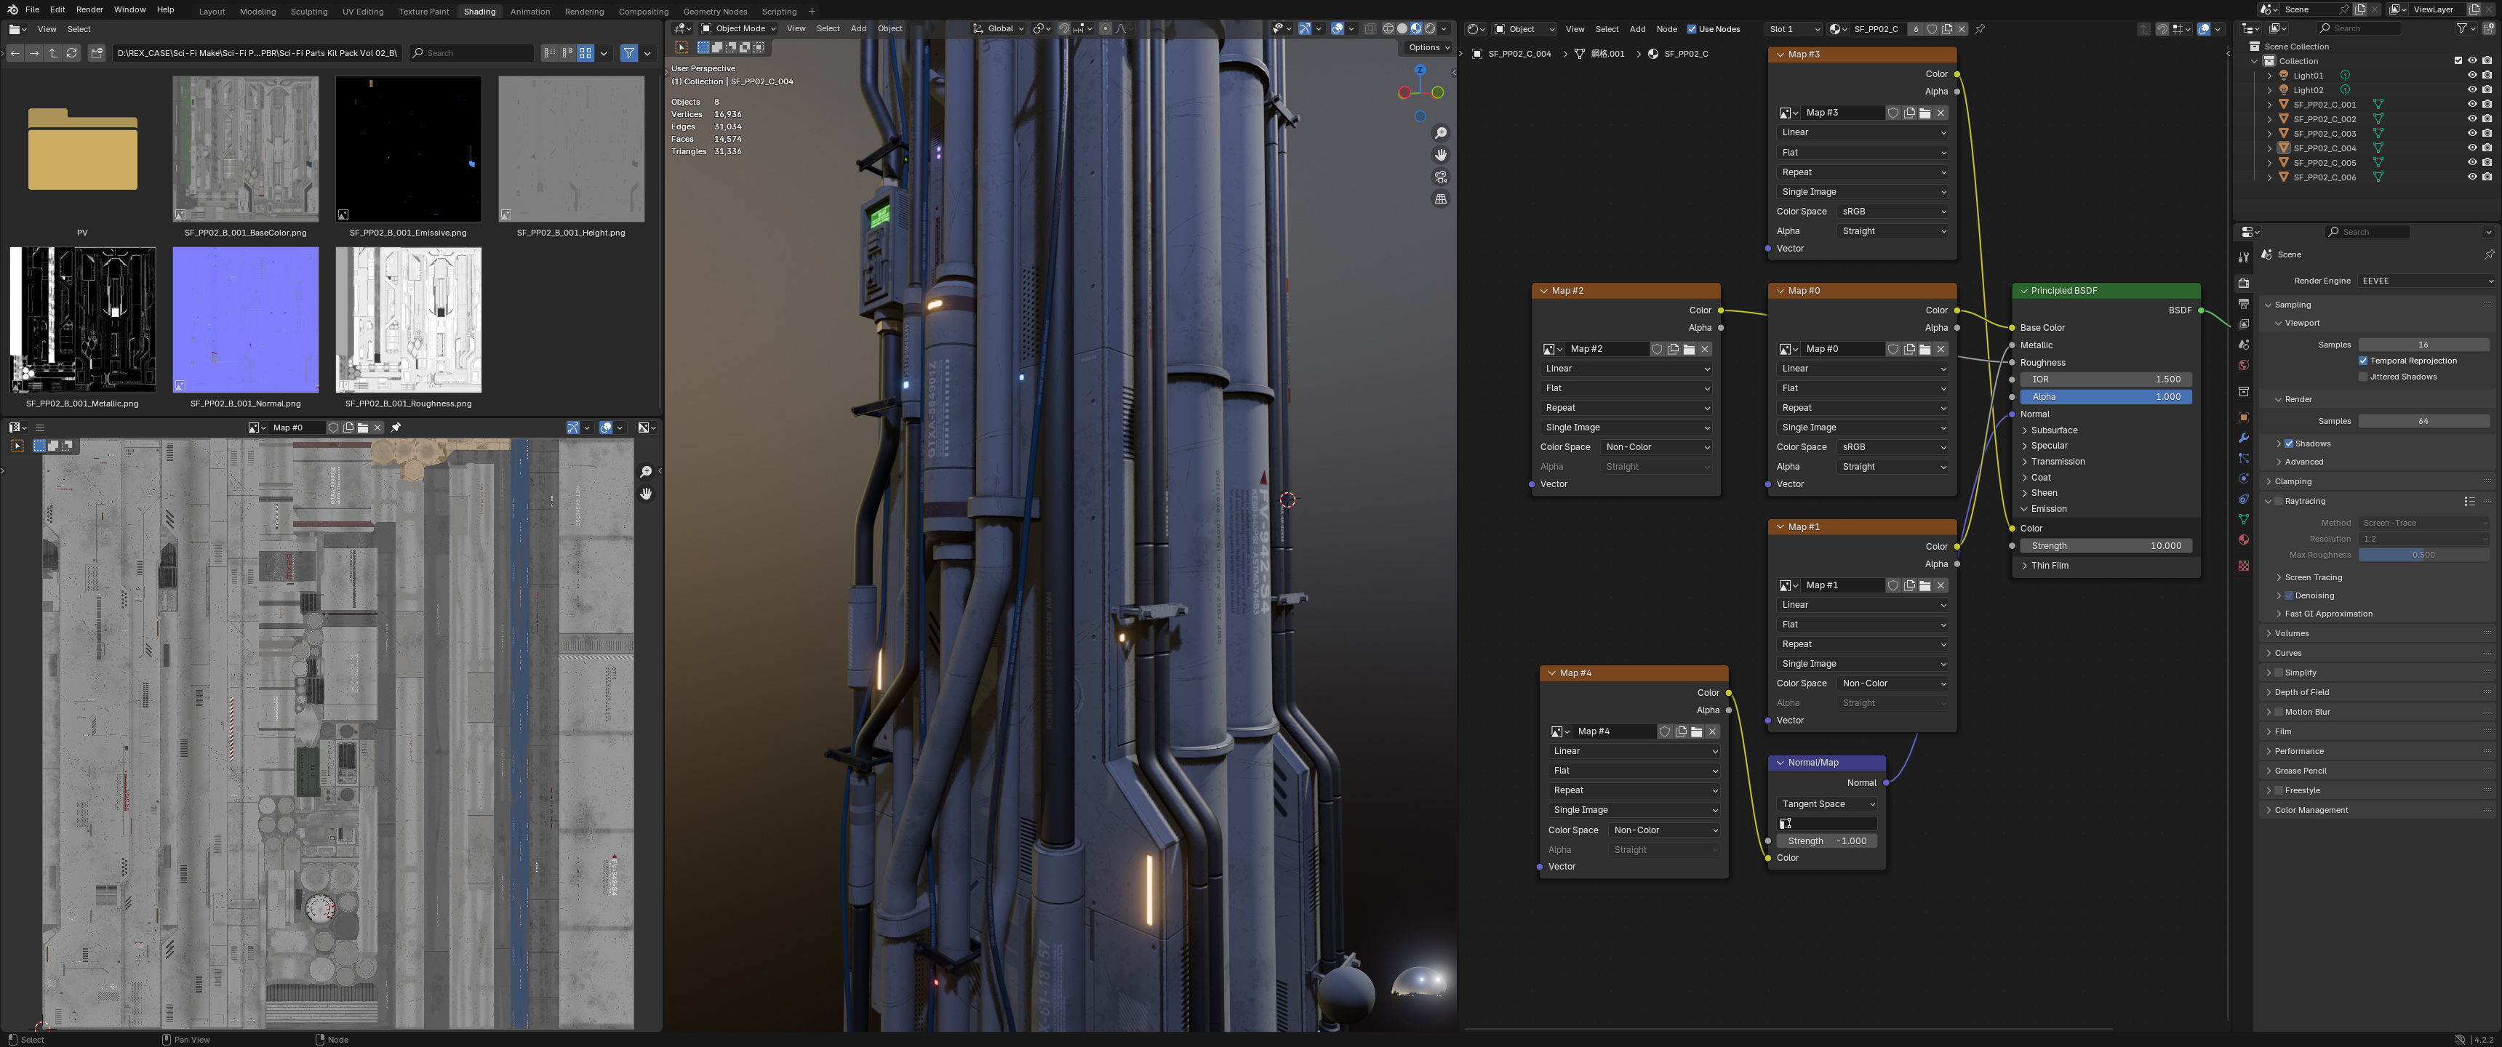Viewport: 2502px width, 1047px height.
Task: Open the Modifiers wrench properties tab
Action: pos(2242,438)
